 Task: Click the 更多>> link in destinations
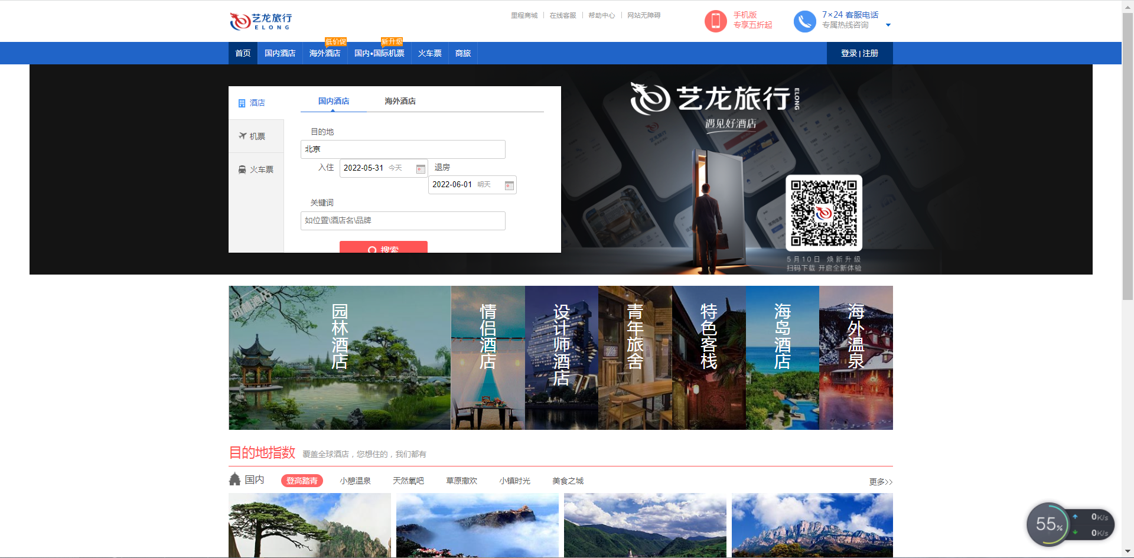[880, 482]
